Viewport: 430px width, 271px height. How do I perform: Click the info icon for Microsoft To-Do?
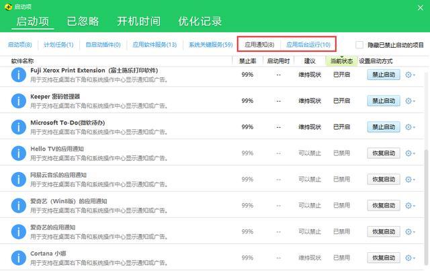tap(18, 127)
